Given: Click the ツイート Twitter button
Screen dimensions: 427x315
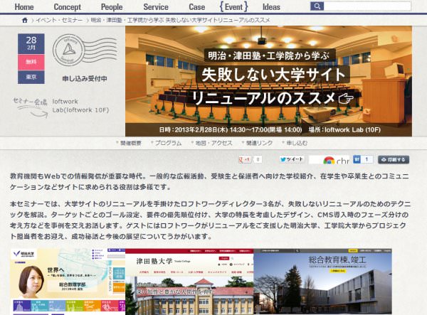Looking at the screenshot, I should (292, 159).
